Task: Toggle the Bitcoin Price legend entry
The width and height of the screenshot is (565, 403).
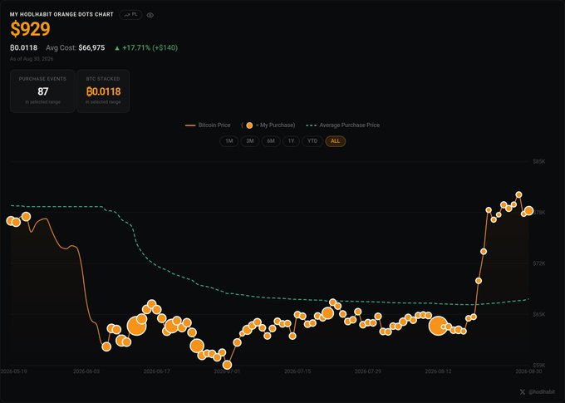Action: (x=208, y=125)
